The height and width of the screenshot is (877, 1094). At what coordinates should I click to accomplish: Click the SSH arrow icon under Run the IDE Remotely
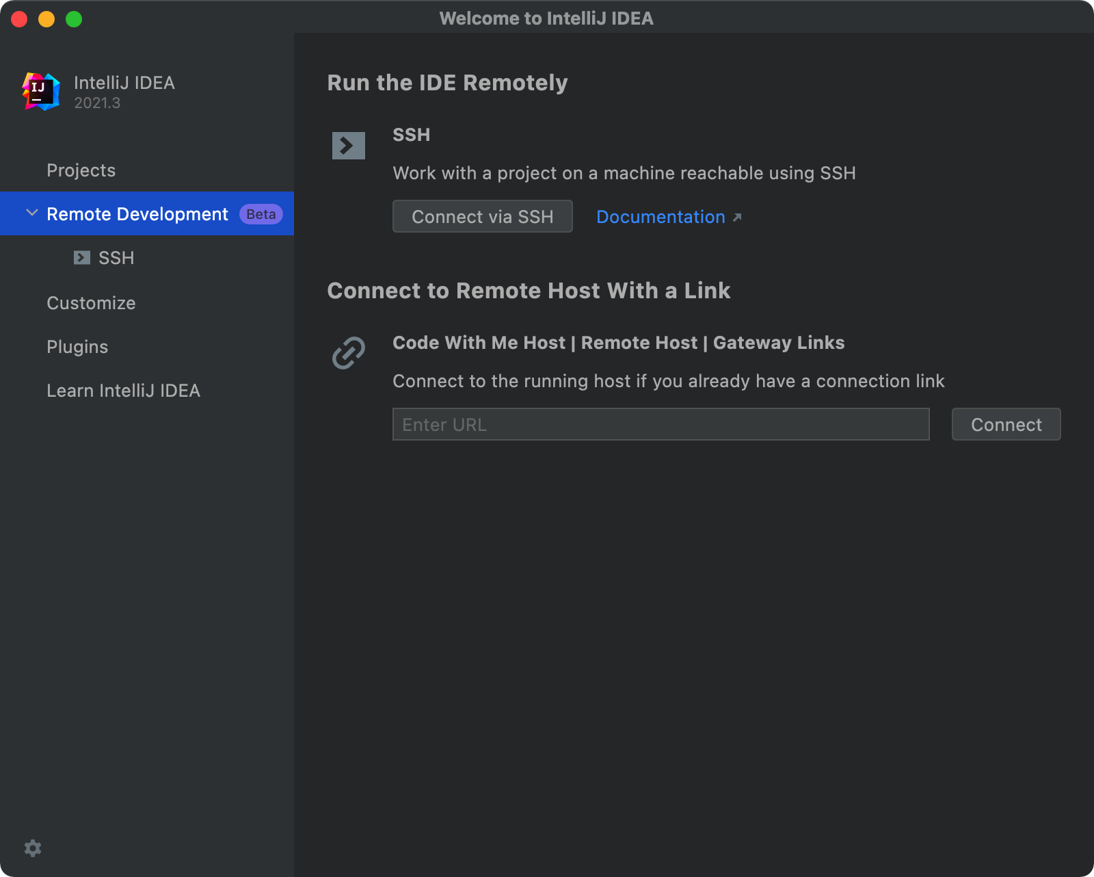click(348, 145)
